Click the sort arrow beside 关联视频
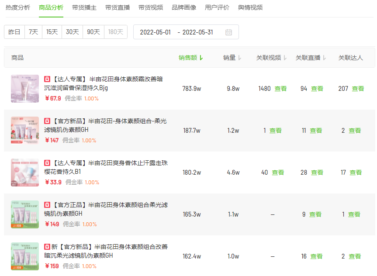 285,58
